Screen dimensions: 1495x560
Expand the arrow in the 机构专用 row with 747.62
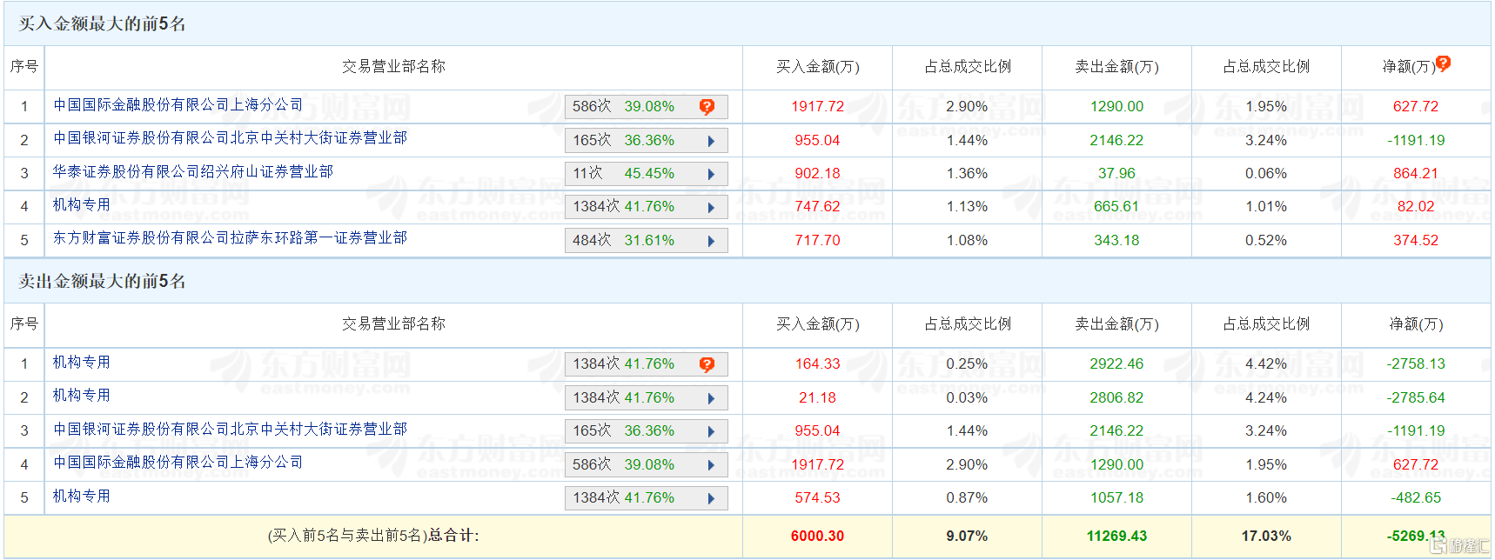711,208
